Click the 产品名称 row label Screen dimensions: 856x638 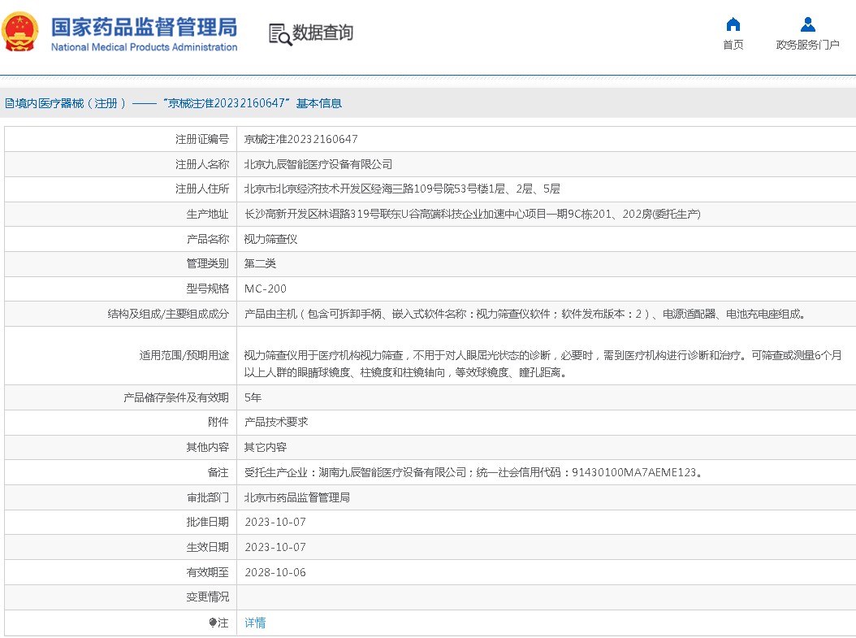(x=207, y=239)
